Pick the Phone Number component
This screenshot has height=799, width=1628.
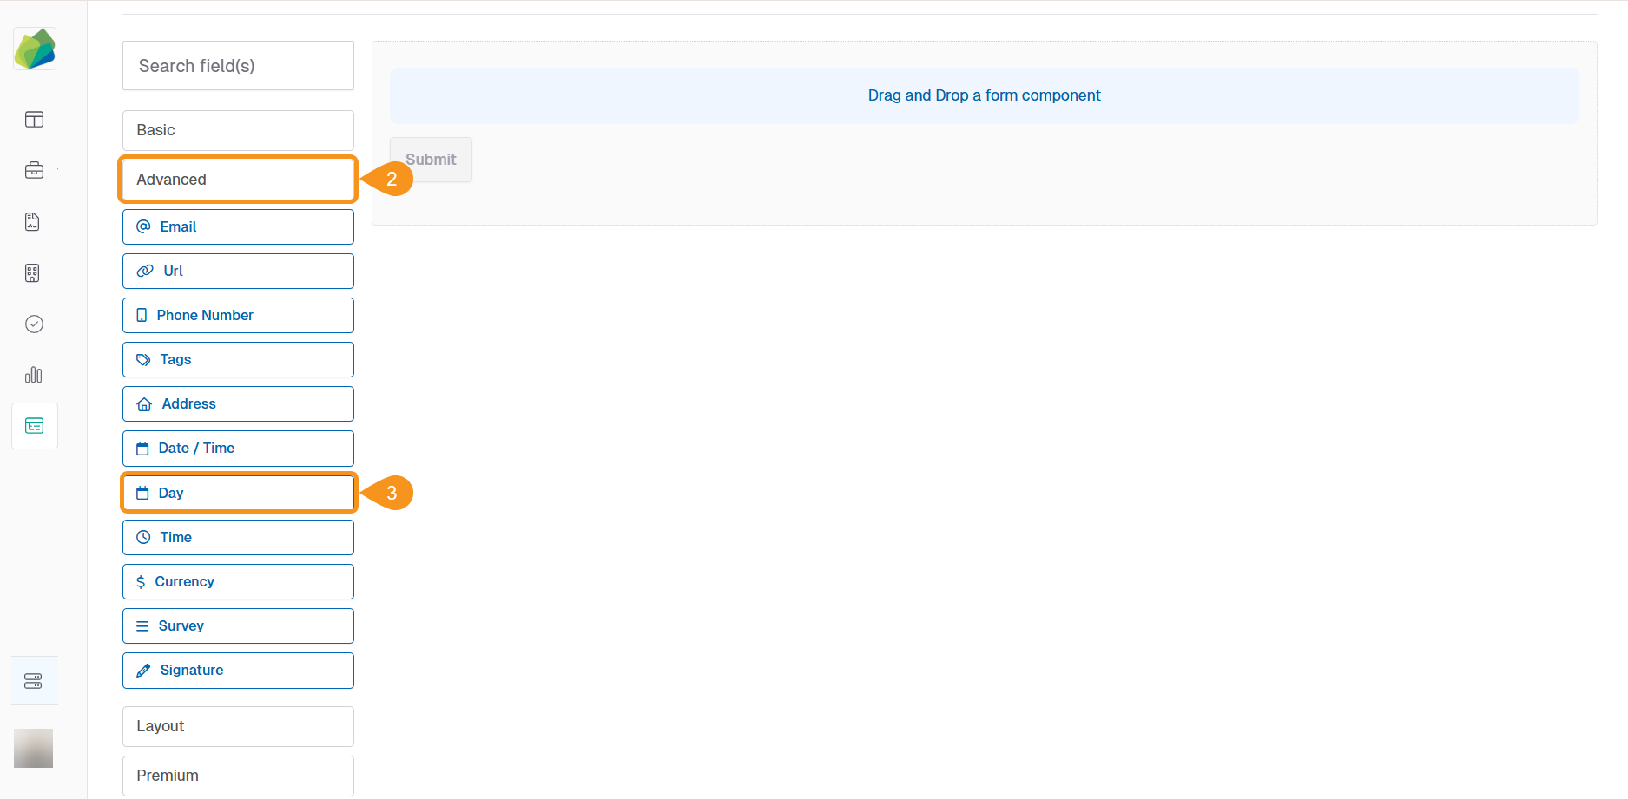pyautogui.click(x=237, y=315)
